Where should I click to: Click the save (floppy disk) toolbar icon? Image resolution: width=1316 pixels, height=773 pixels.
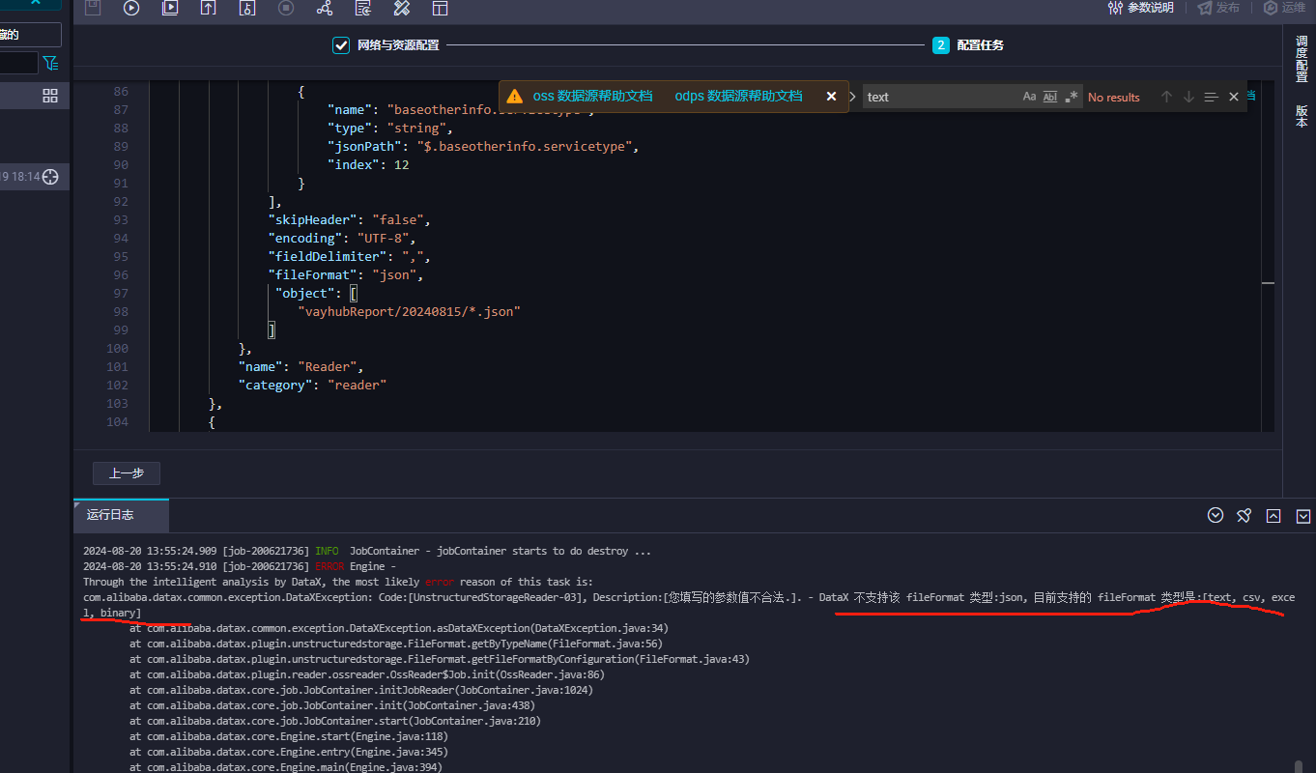pos(93,8)
